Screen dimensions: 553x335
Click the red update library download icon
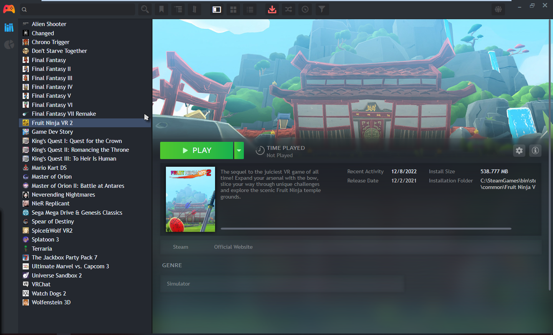pyautogui.click(x=272, y=9)
